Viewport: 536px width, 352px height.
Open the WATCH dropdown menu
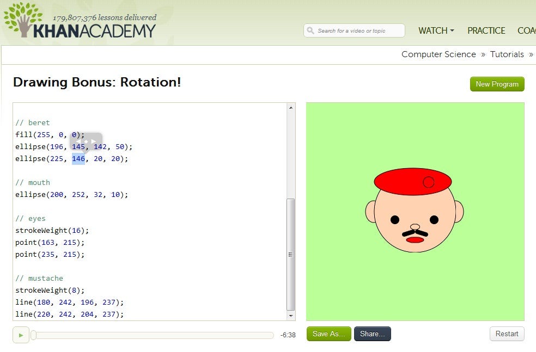point(435,31)
